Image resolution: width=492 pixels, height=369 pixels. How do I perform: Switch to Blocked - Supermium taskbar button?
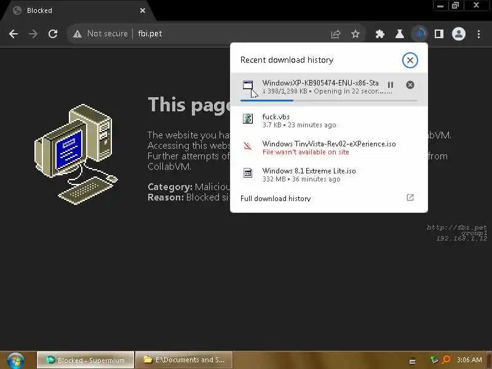pyautogui.click(x=85, y=360)
